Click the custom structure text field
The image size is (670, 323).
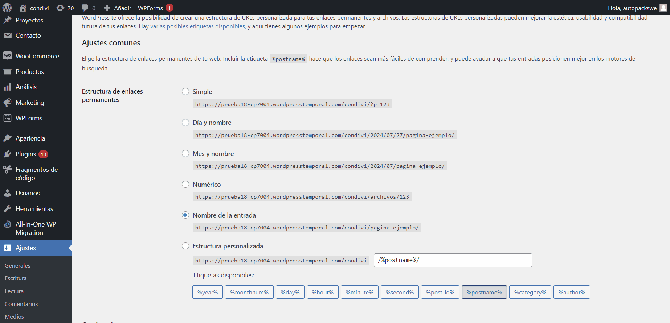pyautogui.click(x=453, y=260)
